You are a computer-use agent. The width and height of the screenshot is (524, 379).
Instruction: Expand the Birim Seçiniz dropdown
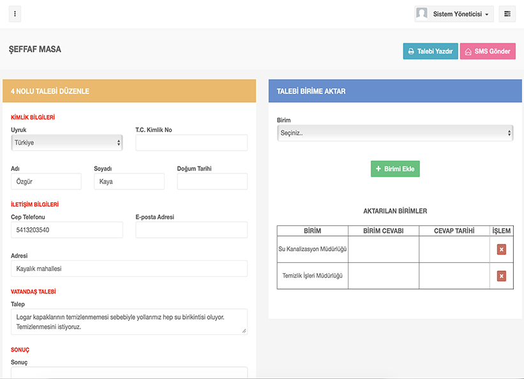pyautogui.click(x=395, y=133)
